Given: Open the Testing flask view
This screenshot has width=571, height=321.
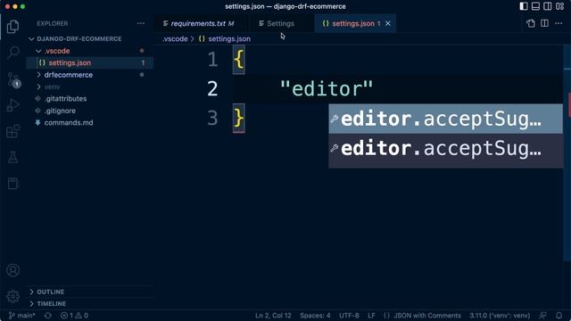Looking at the screenshot, I should (x=12, y=157).
